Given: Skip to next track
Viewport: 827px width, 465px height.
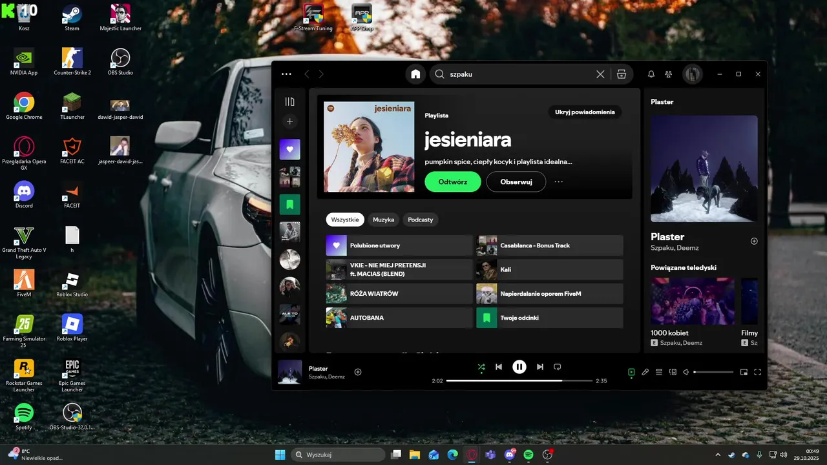Looking at the screenshot, I should click(540, 367).
